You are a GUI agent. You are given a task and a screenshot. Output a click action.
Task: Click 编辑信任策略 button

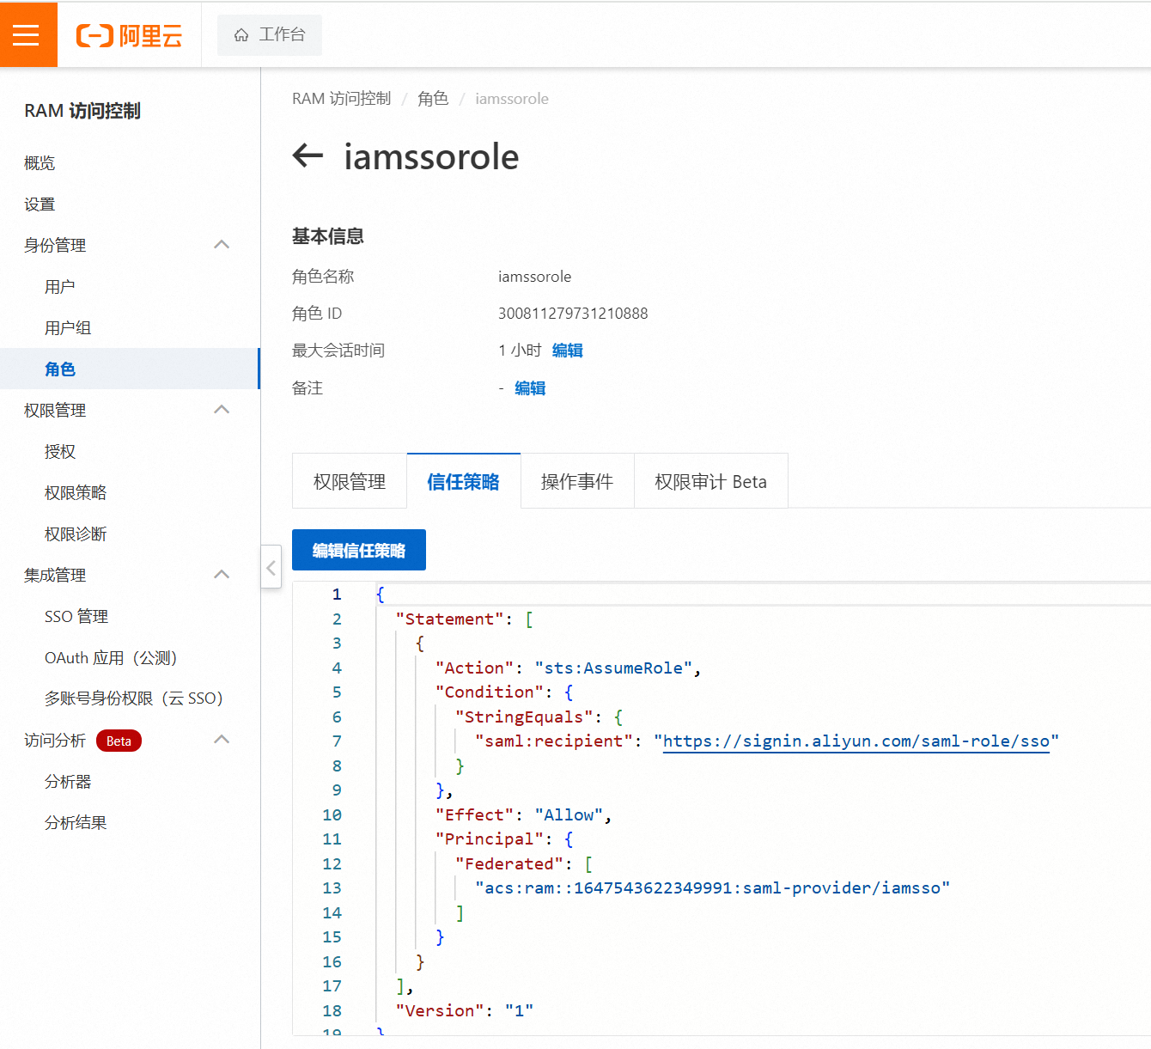click(x=359, y=550)
